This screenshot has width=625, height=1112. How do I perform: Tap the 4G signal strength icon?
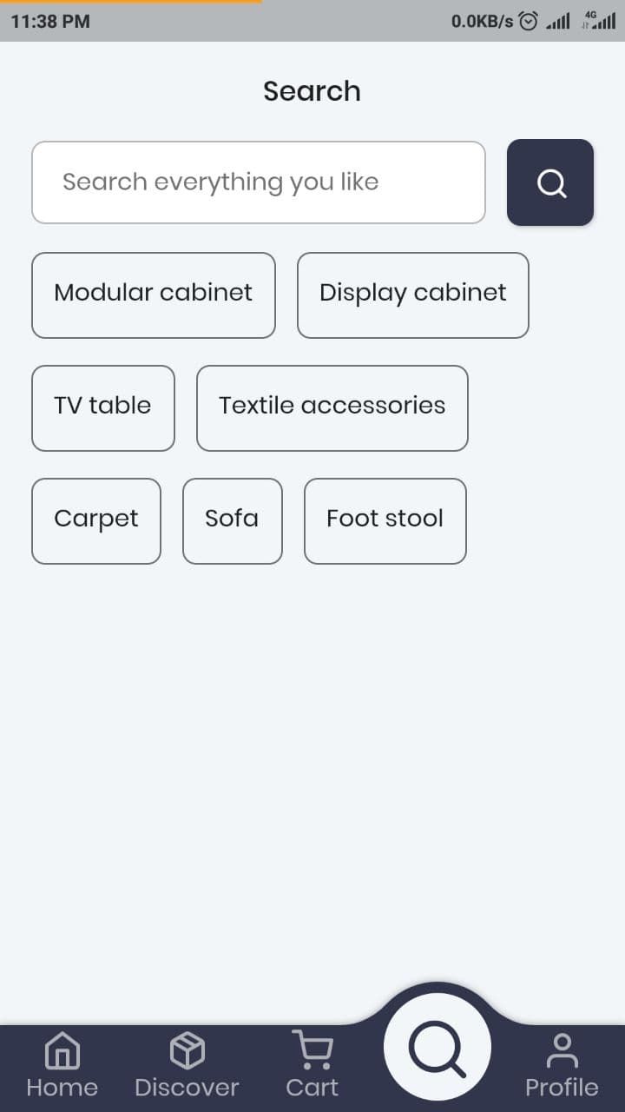tap(599, 22)
